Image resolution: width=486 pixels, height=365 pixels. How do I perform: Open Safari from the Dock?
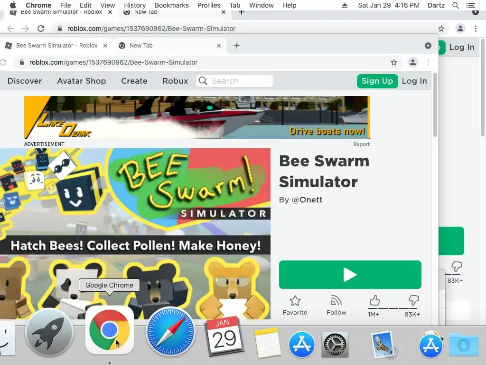pos(170,331)
